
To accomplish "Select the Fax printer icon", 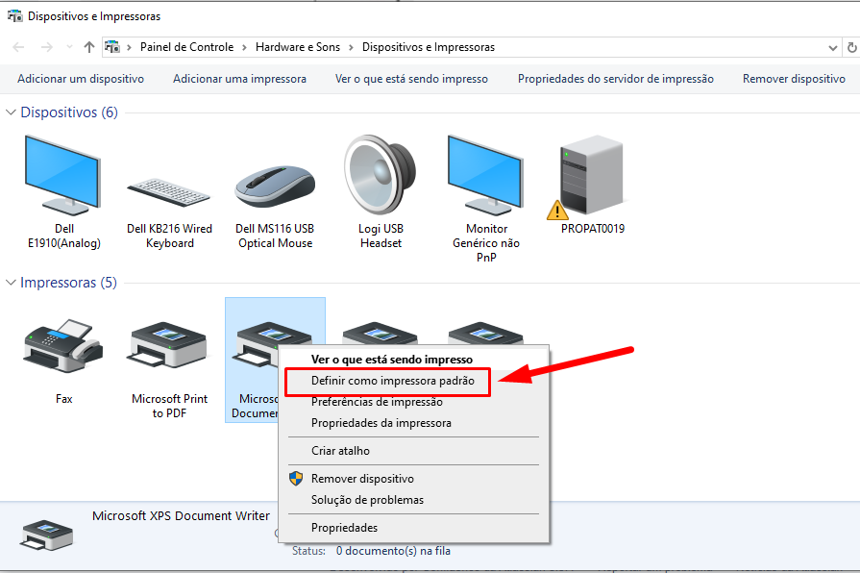I will pos(63,346).
